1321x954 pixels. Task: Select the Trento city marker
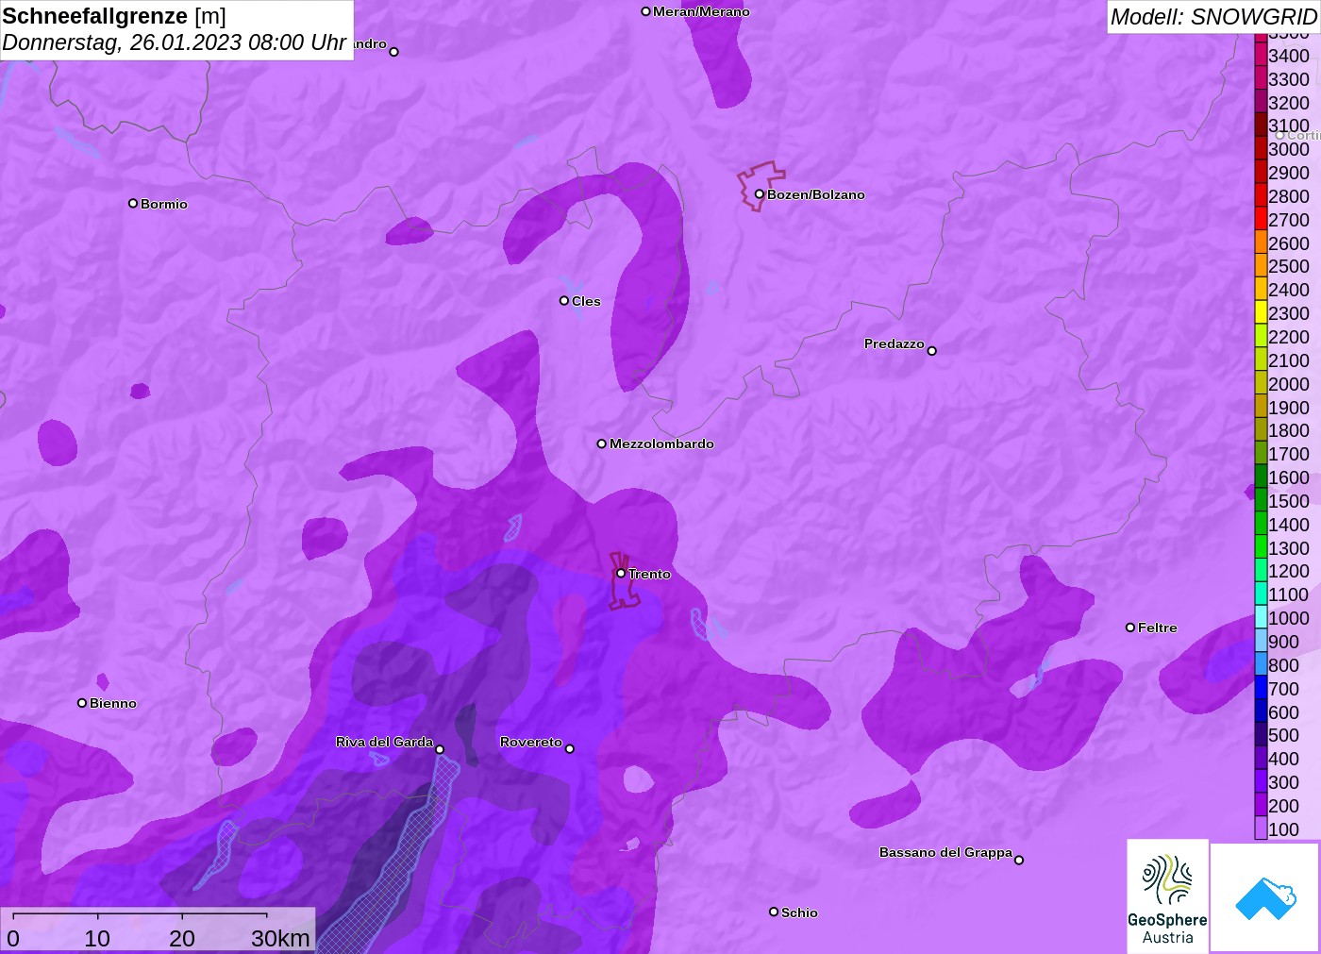(621, 573)
